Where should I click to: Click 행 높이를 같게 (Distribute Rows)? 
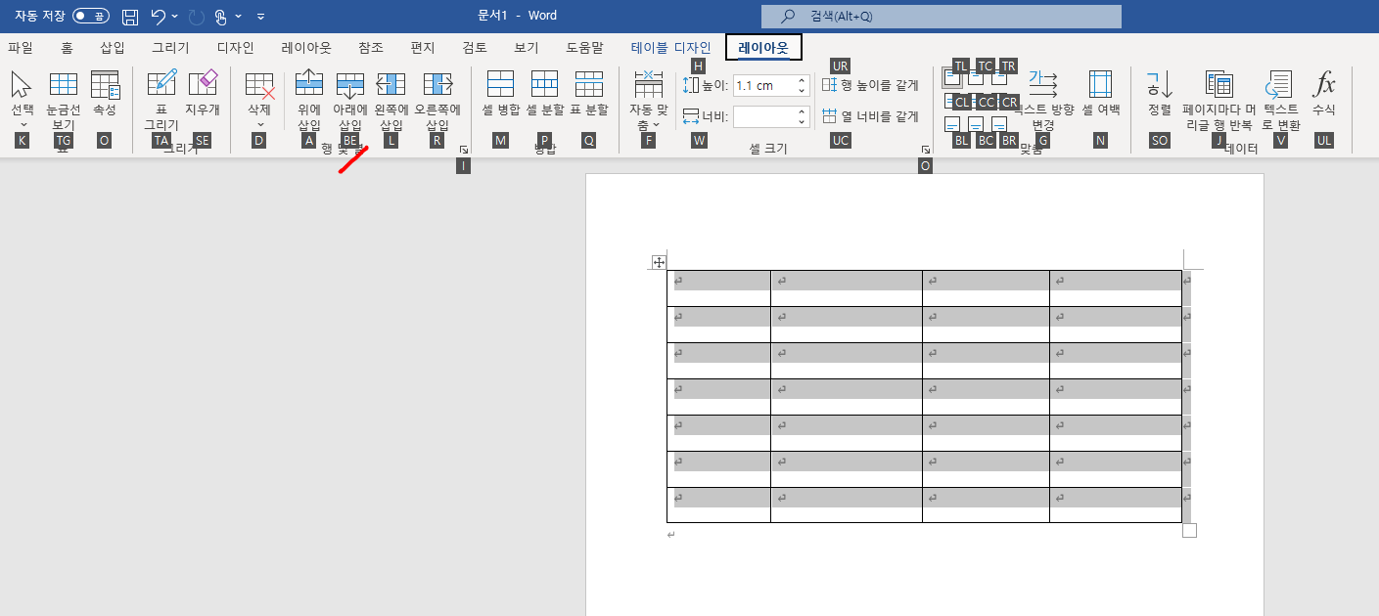tap(871, 85)
